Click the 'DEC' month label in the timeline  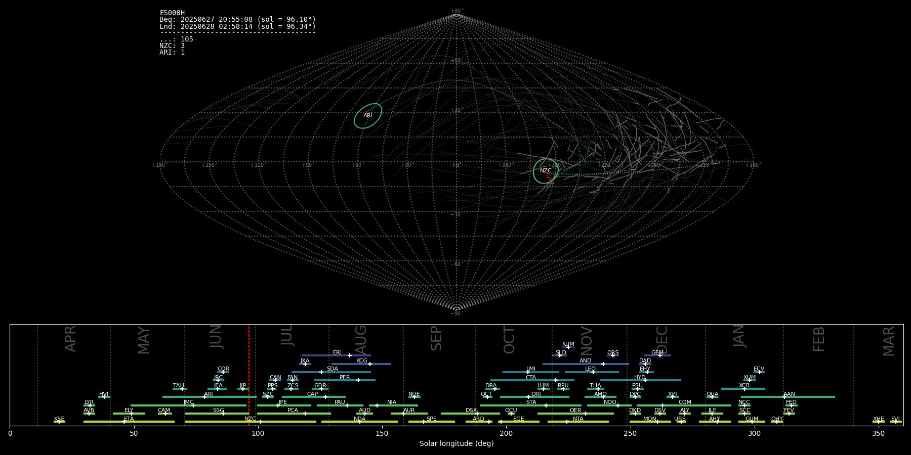coord(662,340)
